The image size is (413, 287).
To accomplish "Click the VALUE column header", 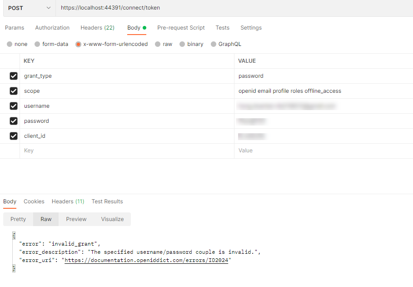I will click(x=247, y=61).
